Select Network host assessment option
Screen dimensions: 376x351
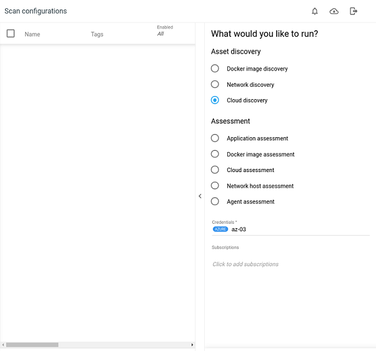tap(215, 186)
